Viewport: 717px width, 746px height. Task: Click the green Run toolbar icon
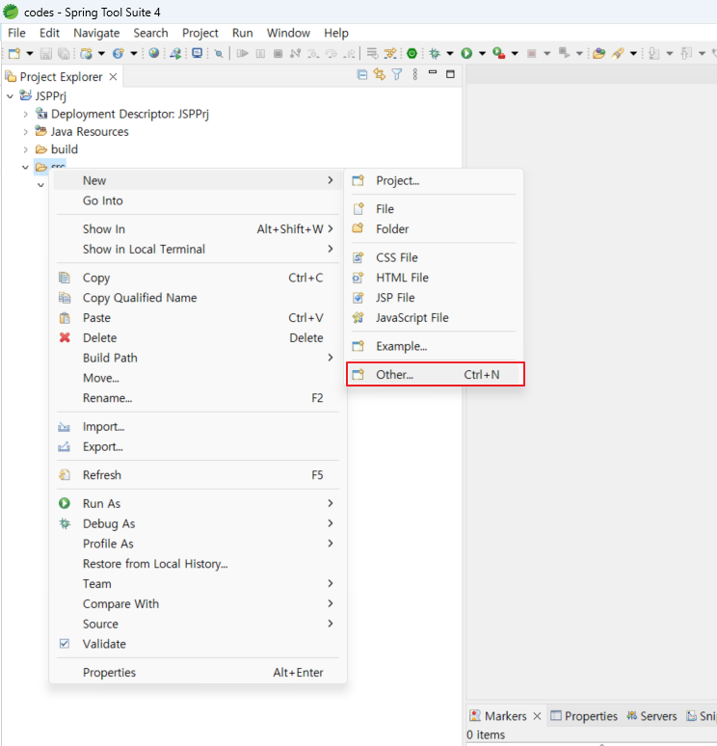[x=466, y=53]
